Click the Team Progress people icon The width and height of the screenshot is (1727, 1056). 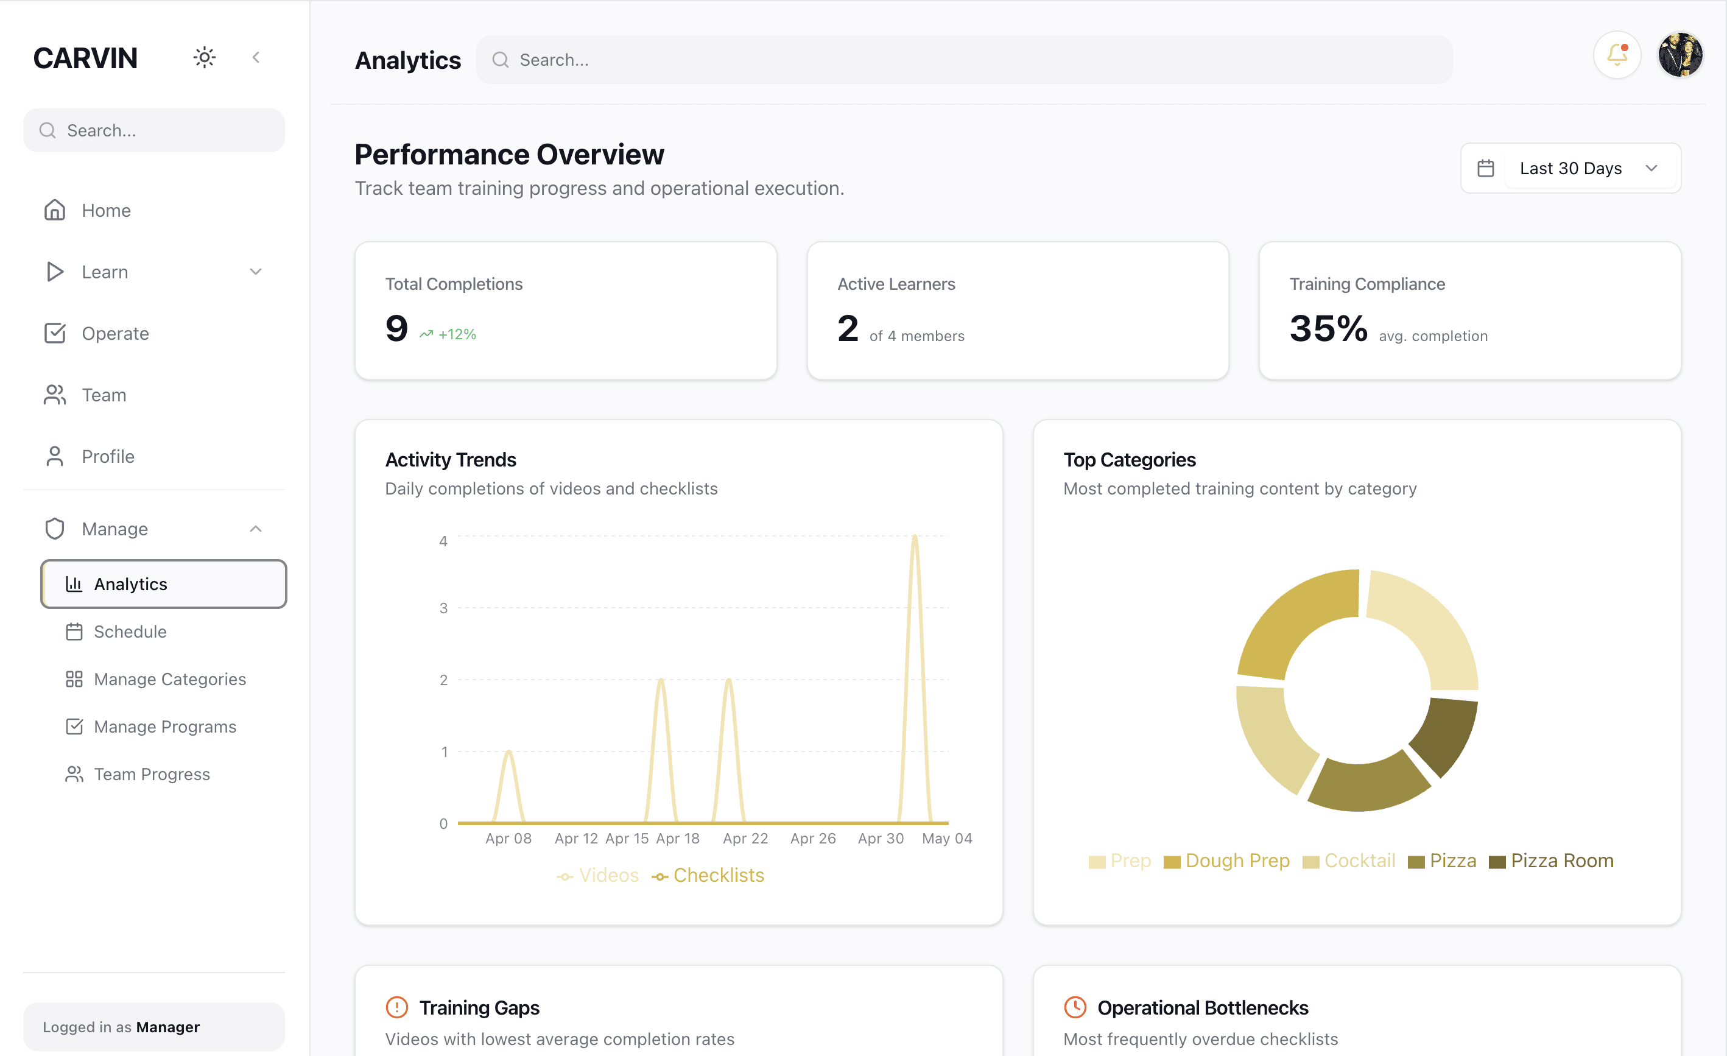tap(74, 774)
